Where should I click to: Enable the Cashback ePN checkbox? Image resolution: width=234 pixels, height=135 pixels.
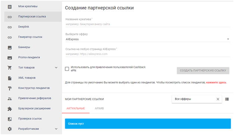coord(67,69)
